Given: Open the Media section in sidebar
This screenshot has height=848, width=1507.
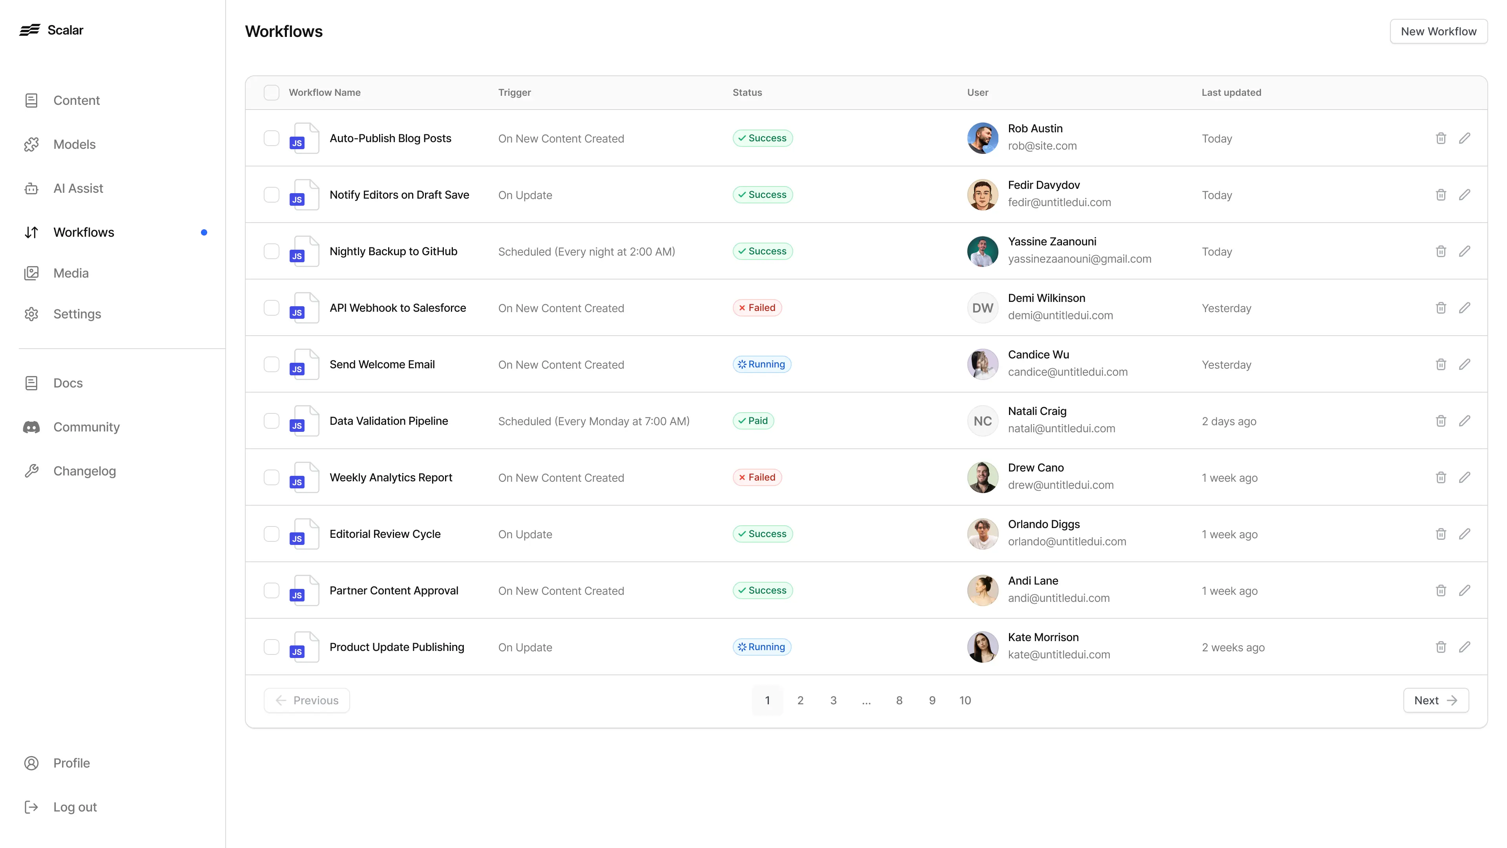Looking at the screenshot, I should pos(71,273).
